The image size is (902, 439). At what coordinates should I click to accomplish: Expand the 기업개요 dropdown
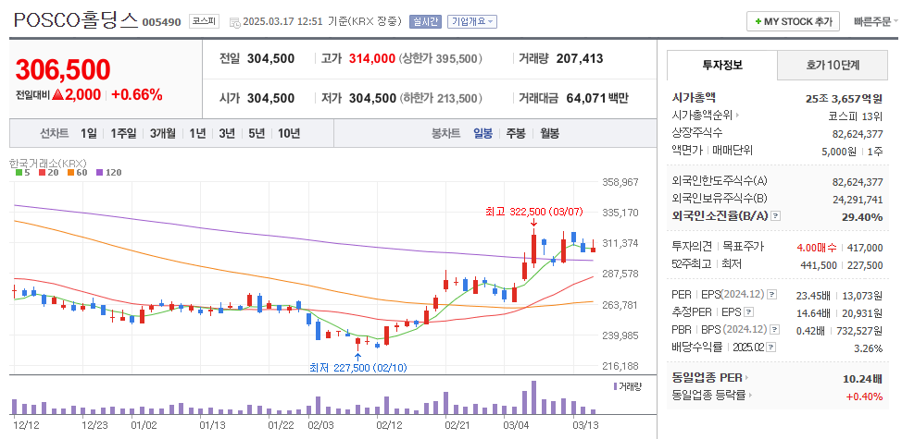tap(471, 22)
